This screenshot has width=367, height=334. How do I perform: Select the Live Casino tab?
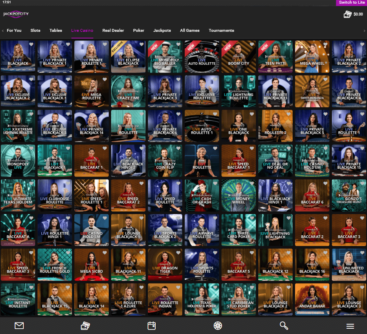tap(82, 31)
